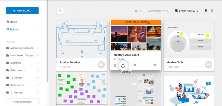Select Boards in the sidebar

tap(12, 29)
